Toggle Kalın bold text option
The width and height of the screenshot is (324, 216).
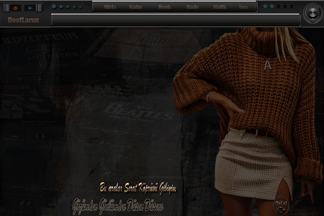click(x=135, y=7)
